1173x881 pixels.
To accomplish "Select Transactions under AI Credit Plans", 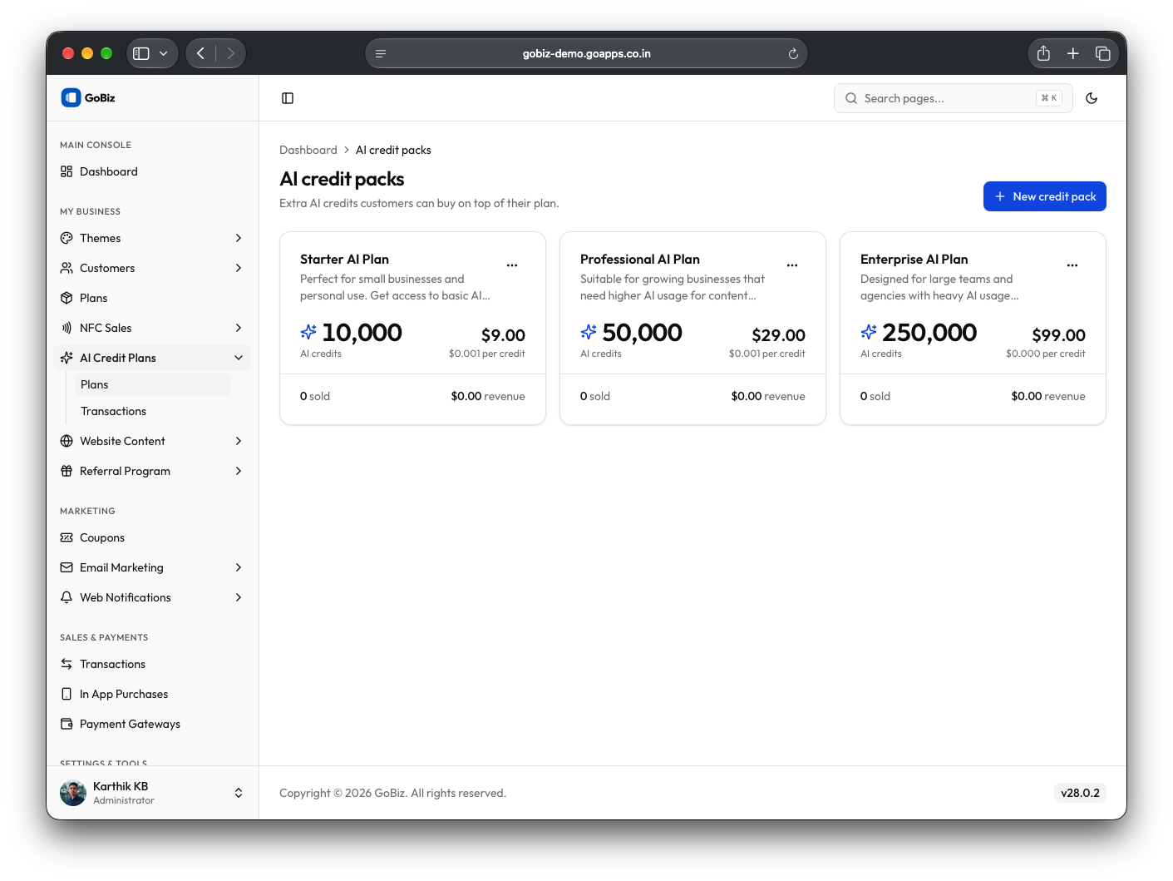I will [153, 411].
